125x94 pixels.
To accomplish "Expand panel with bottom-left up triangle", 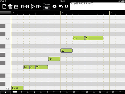I will [5, 92].
